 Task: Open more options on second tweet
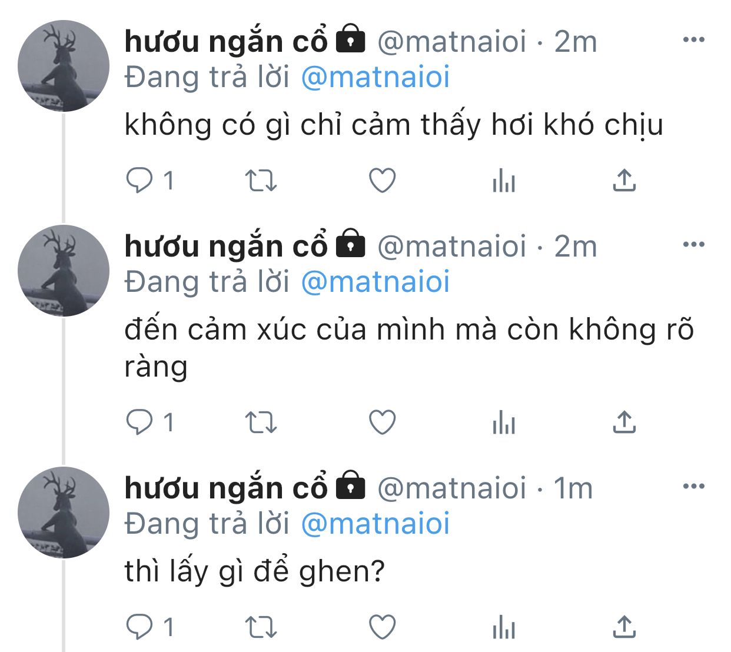(x=693, y=244)
